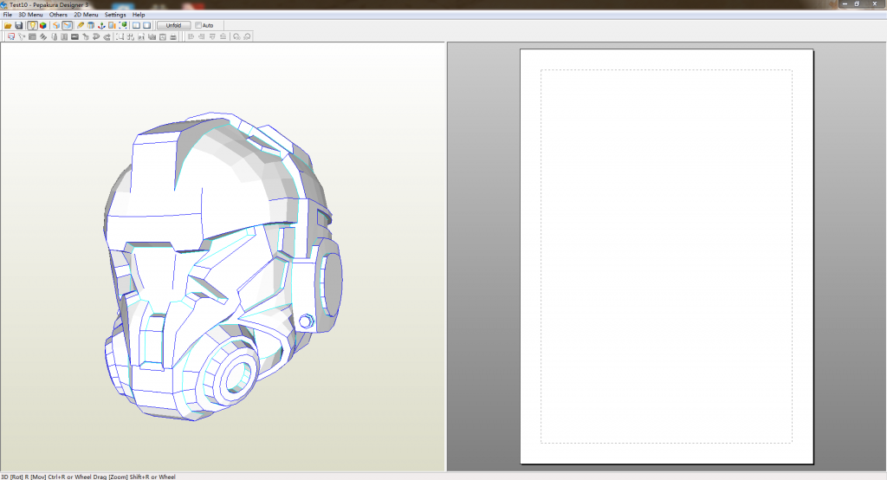Click the Unfold button
Image resolution: width=887 pixels, height=480 pixels.
point(173,25)
